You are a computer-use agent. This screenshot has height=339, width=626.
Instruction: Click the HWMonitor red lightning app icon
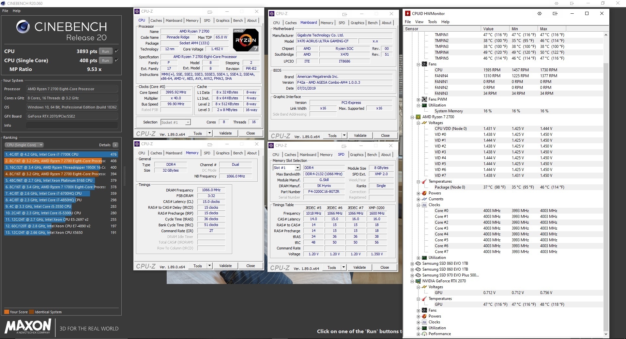(407, 13)
